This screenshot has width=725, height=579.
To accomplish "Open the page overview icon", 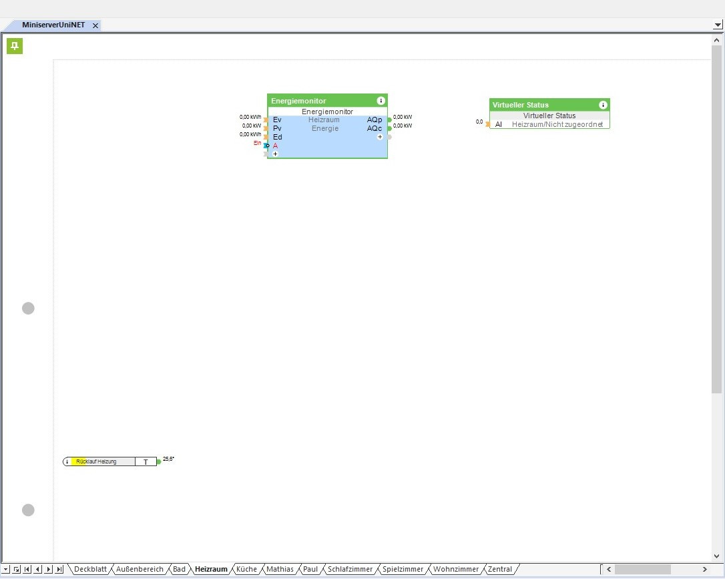I will coord(17,569).
